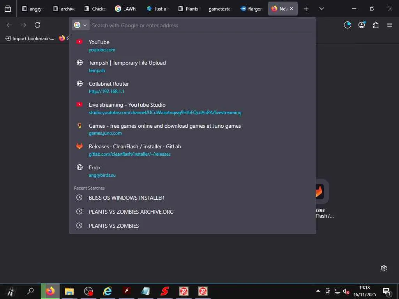Open the temp.sh URL
This screenshot has width=399, height=299.
coord(97,70)
